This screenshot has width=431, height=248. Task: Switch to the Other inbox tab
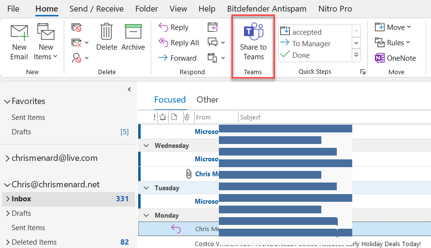coord(207,100)
